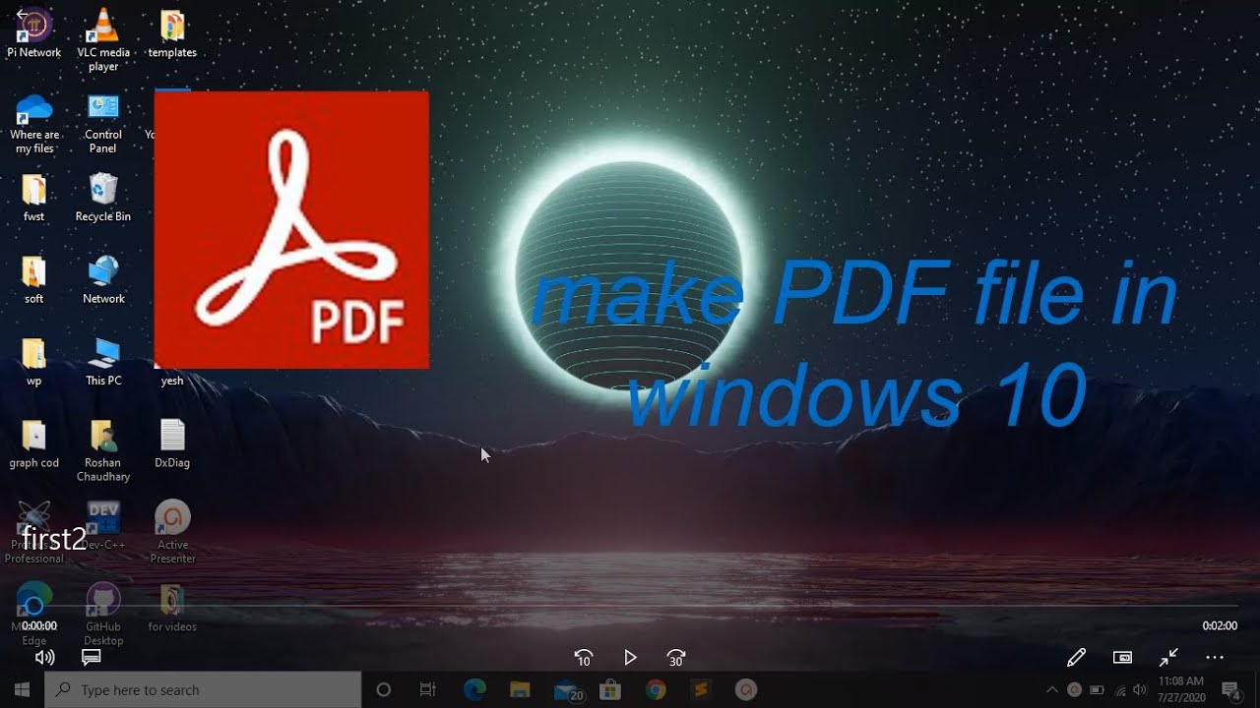The height and width of the screenshot is (708, 1260).
Task: Select the Active Presenter desktop shortcut
Action: (172, 531)
